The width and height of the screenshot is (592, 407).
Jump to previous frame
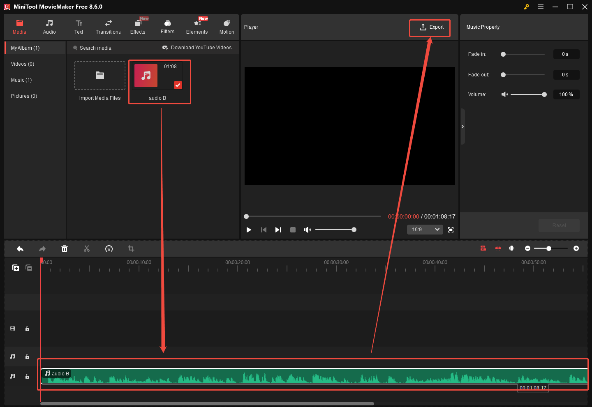coord(264,230)
